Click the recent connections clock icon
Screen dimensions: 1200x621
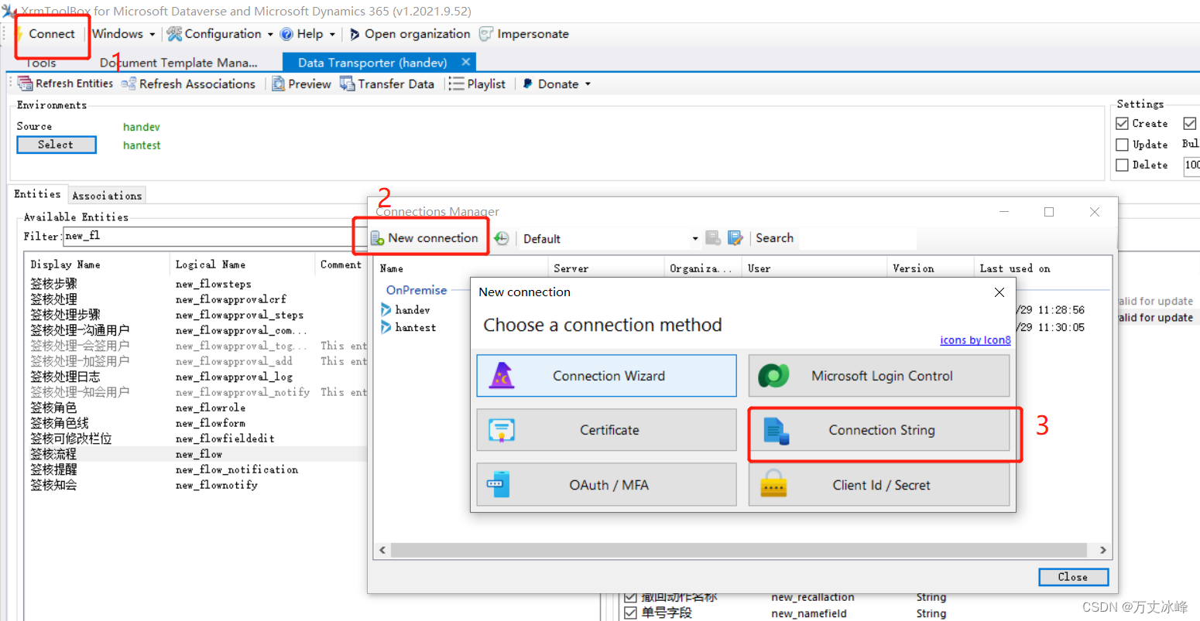pyautogui.click(x=502, y=238)
